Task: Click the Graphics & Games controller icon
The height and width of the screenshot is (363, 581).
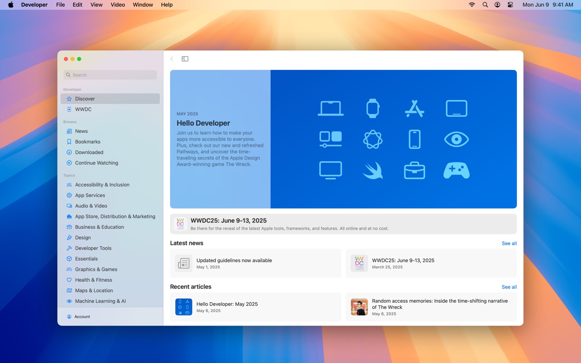Action: coord(69,269)
